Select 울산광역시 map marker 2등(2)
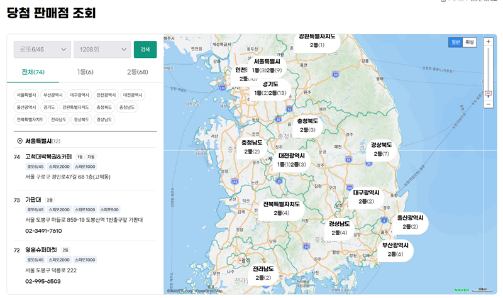 pos(411,222)
